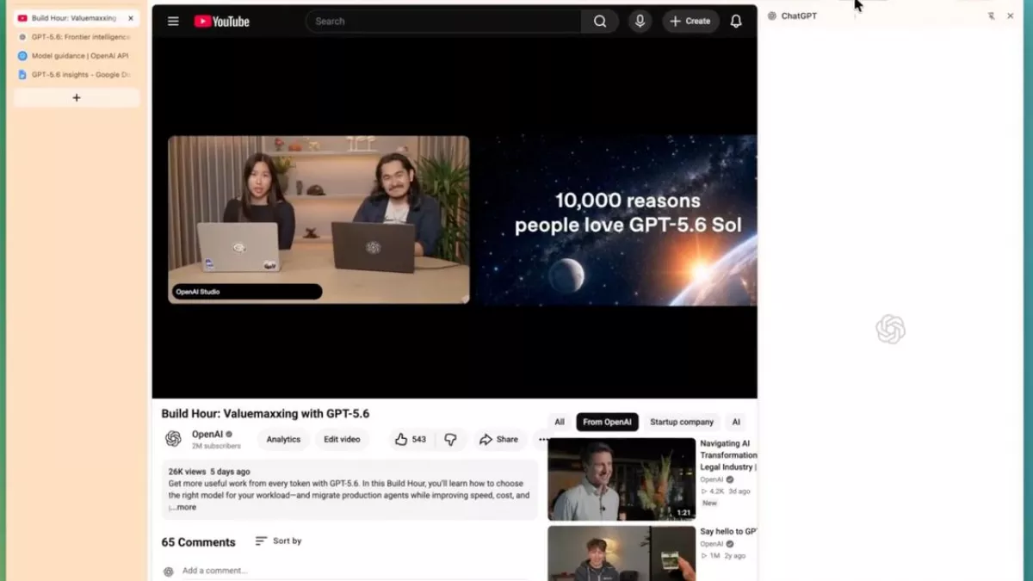
Task: Expand the description with ...more
Action: pyautogui.click(x=183, y=508)
